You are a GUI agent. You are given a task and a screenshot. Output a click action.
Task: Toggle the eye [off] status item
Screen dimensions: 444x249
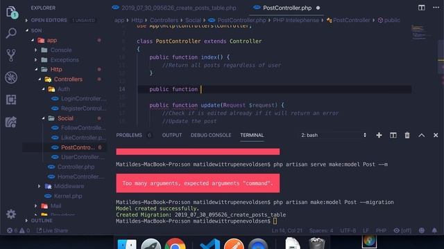pyautogui.click(x=402, y=230)
